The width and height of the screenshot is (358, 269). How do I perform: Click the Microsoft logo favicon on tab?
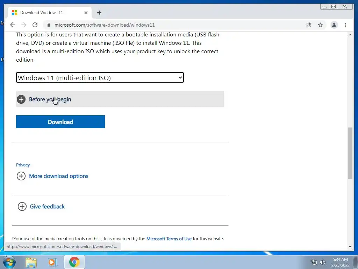pos(14,12)
